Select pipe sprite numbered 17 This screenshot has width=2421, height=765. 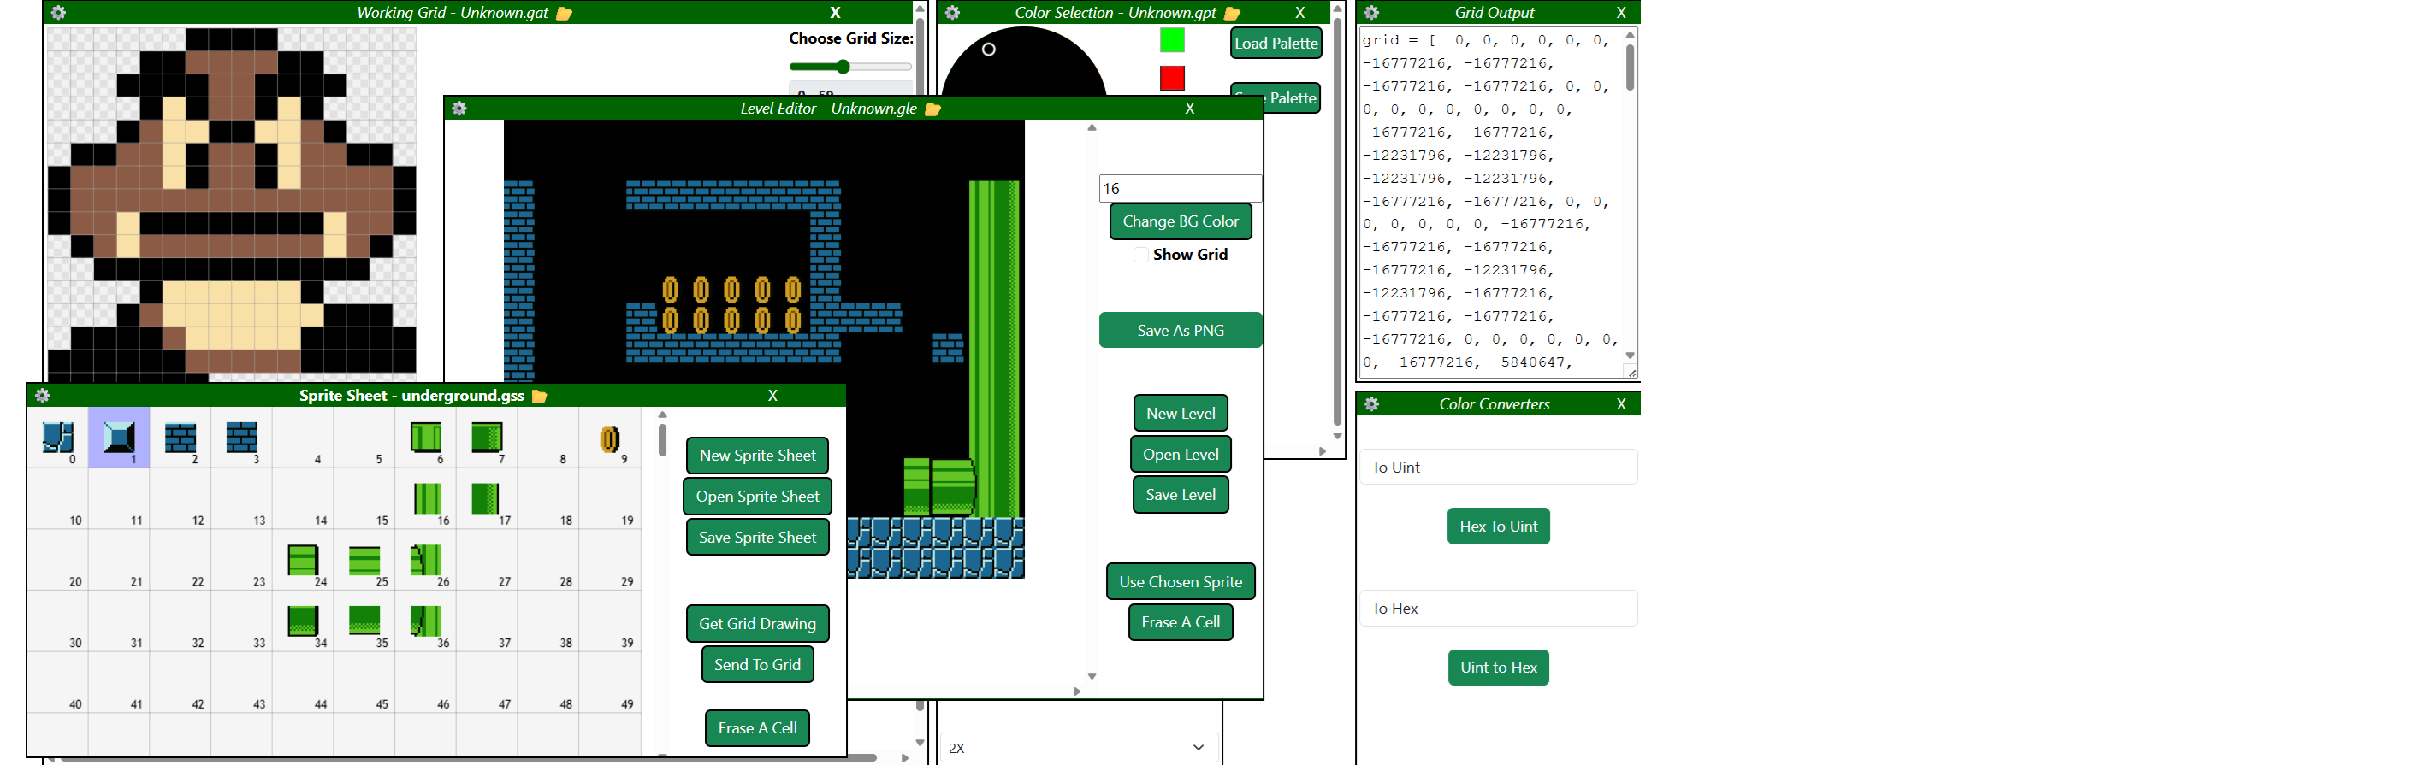tap(487, 498)
